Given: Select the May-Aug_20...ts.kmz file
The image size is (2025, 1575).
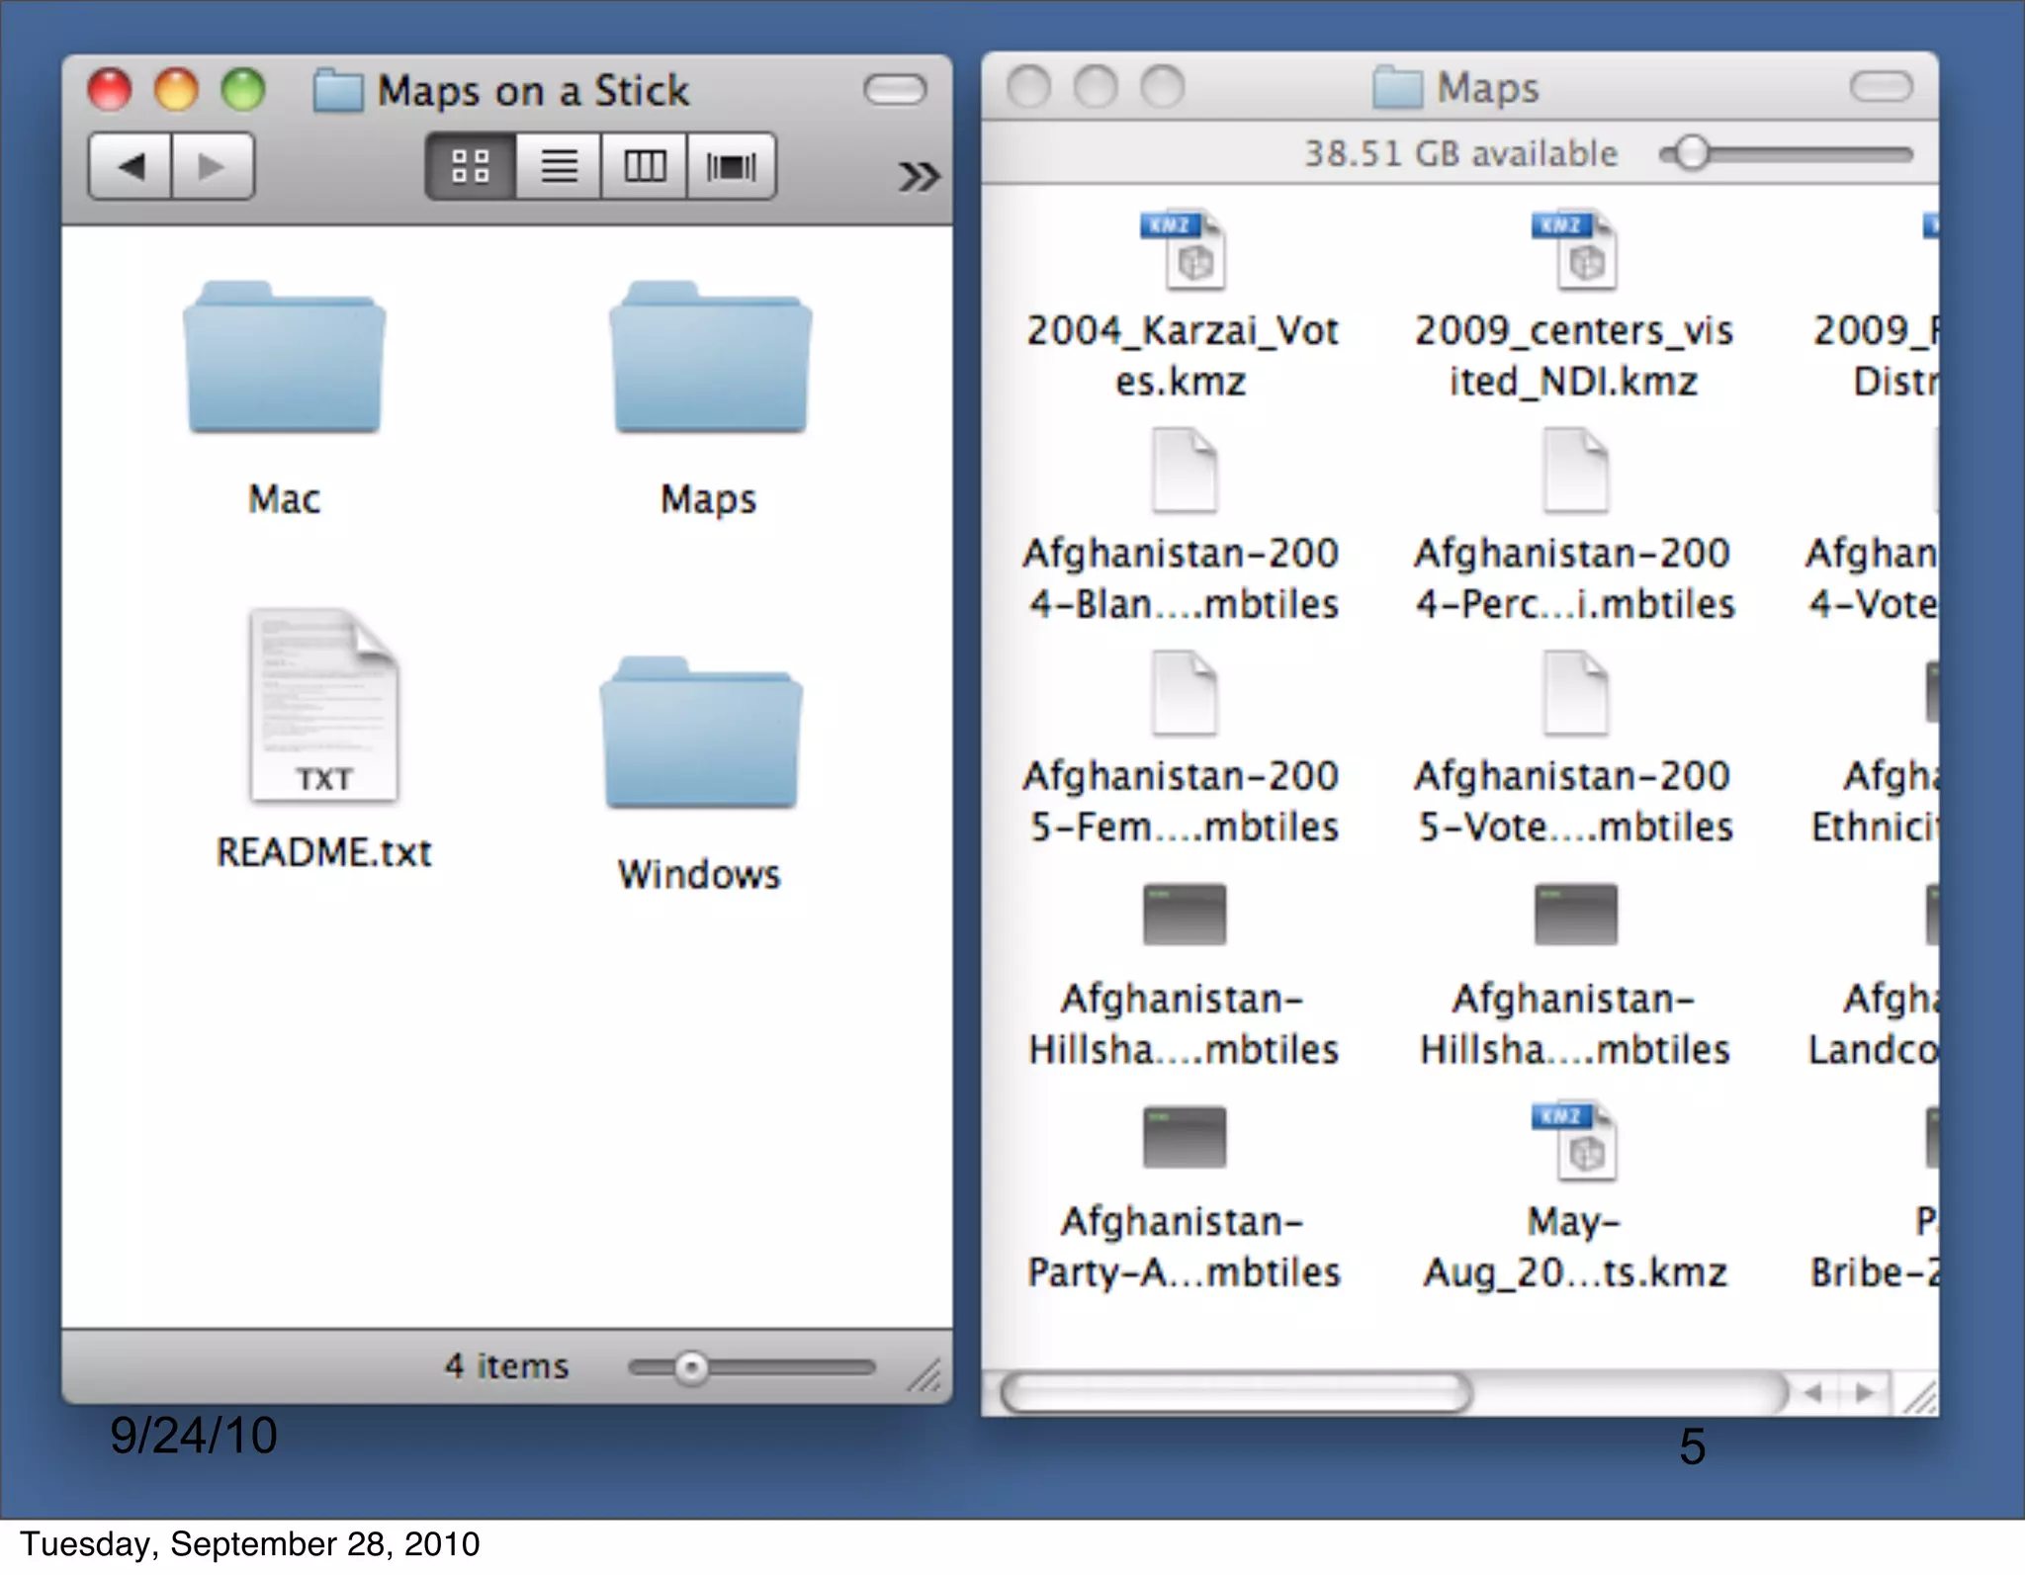Looking at the screenshot, I should (x=1574, y=1142).
